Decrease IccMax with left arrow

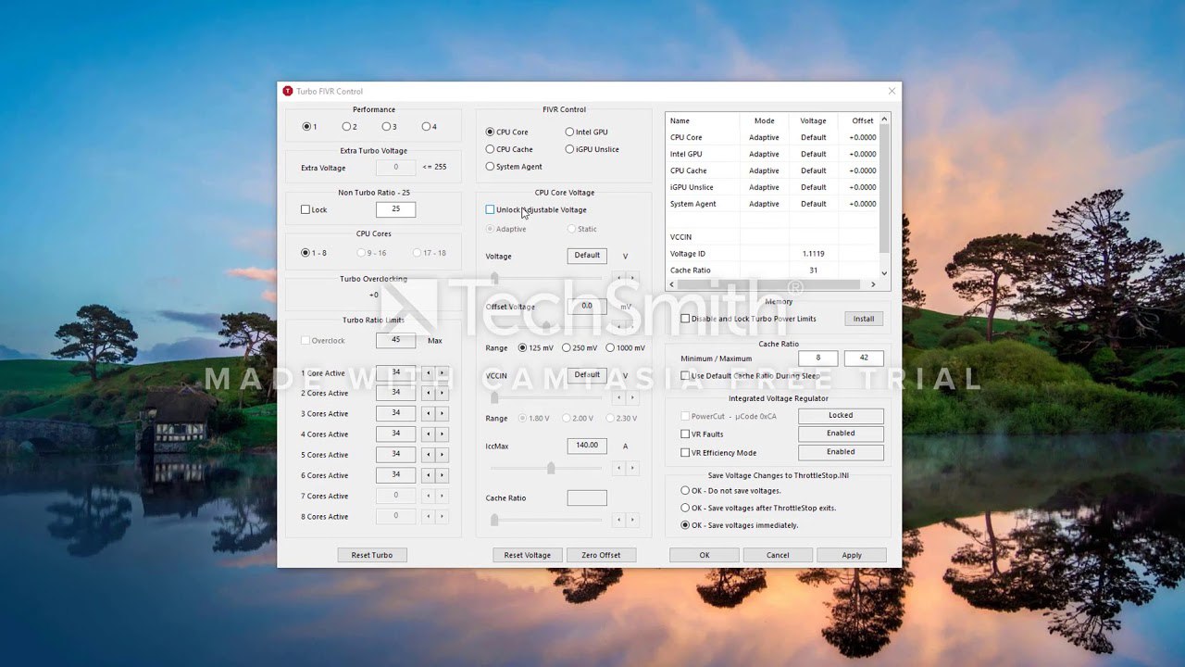click(619, 469)
